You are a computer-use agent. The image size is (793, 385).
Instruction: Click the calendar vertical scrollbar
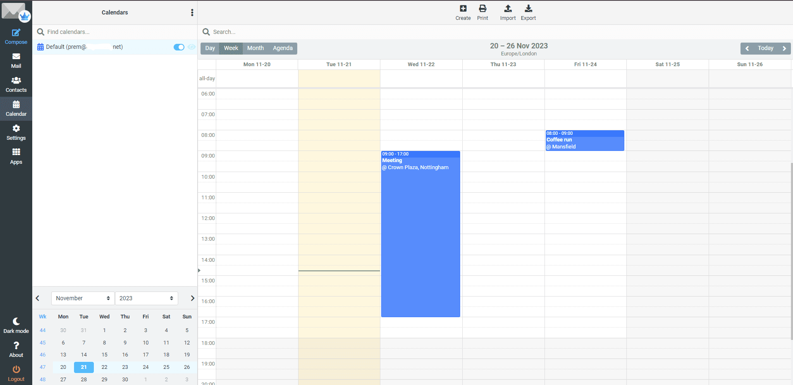tap(792, 251)
